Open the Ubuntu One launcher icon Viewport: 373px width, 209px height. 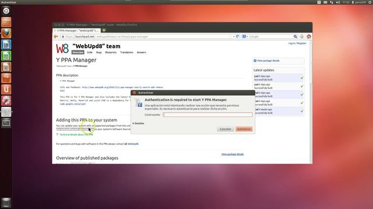point(6,89)
